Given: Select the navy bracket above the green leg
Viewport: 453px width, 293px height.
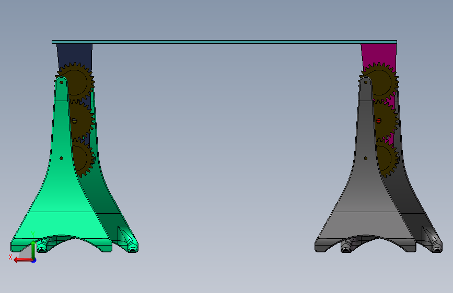Looking at the screenshot, I should [75, 53].
